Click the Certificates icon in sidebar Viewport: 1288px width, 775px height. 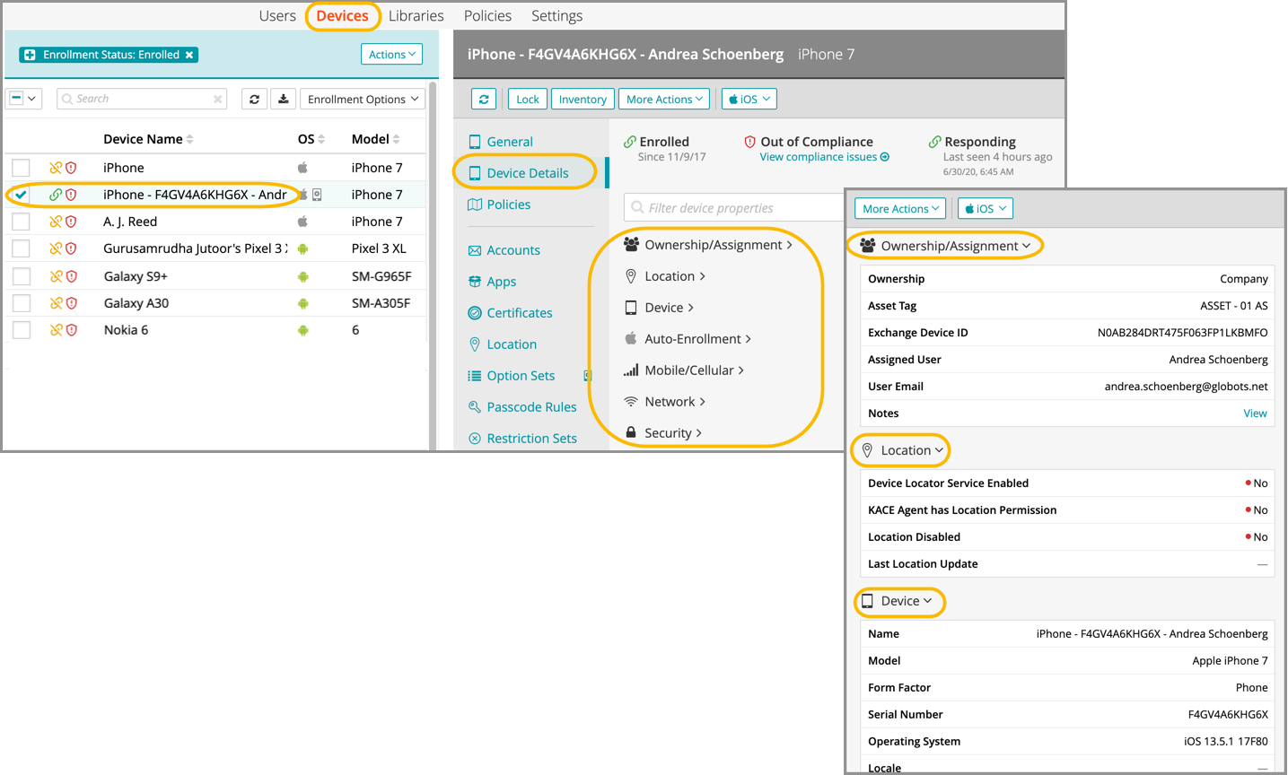pyautogui.click(x=475, y=313)
